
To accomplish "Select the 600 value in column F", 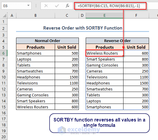I will pyautogui.click(x=136, y=53).
